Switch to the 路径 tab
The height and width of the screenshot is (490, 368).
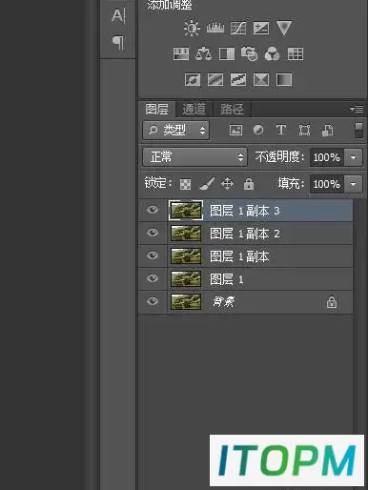(x=232, y=109)
